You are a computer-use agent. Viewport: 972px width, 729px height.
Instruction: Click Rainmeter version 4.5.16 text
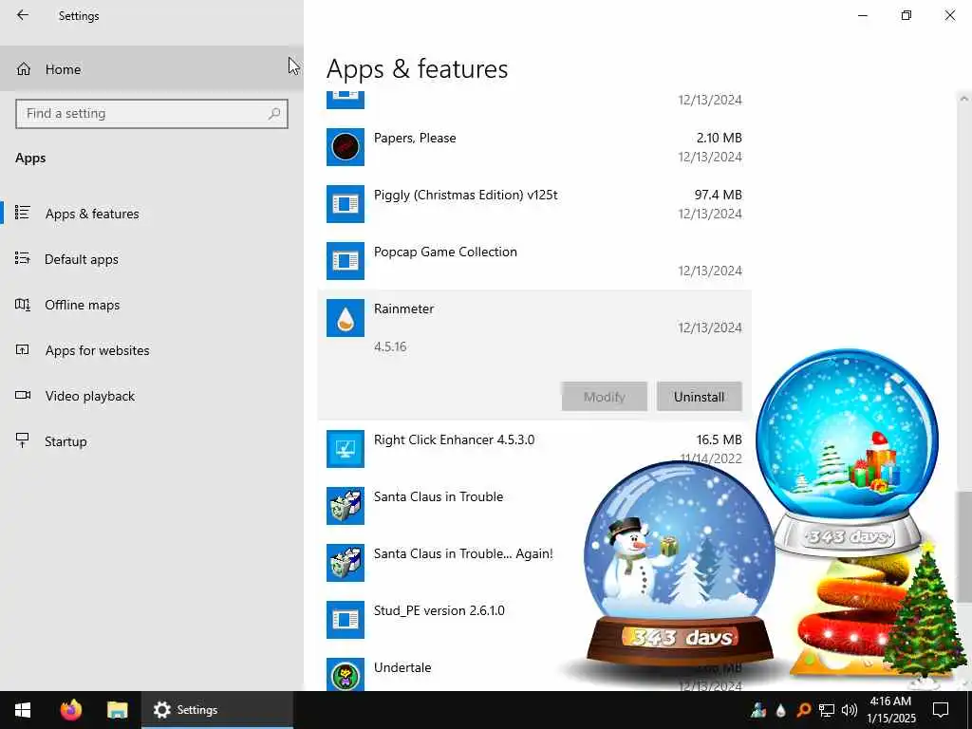(x=390, y=346)
